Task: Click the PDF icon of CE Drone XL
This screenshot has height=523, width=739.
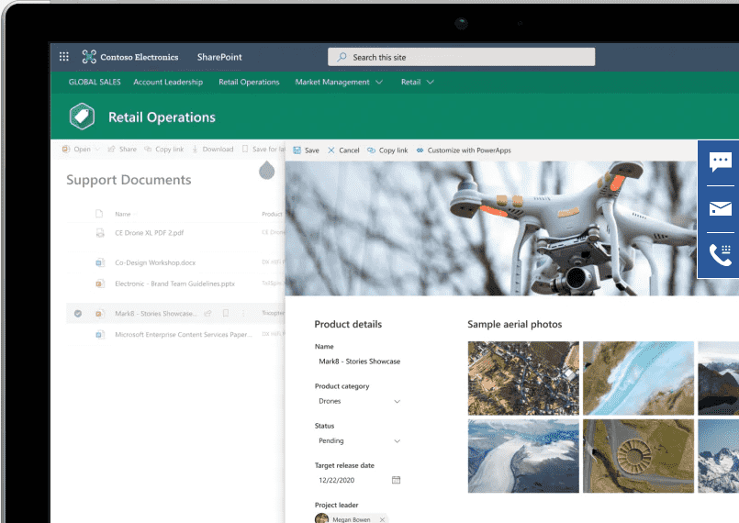Action: coord(100,233)
